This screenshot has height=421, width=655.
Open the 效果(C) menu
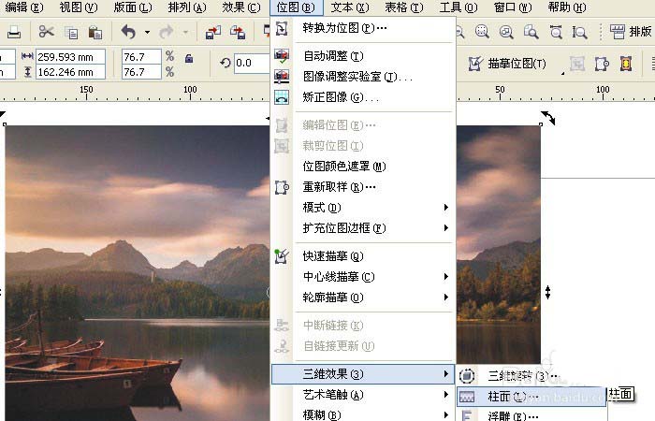point(241,7)
